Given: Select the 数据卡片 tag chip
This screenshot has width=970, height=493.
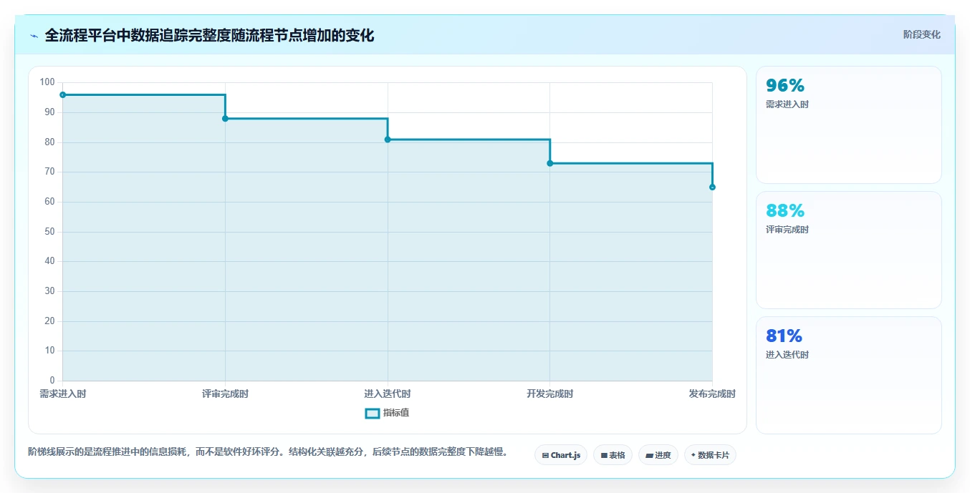Looking at the screenshot, I should point(710,455).
